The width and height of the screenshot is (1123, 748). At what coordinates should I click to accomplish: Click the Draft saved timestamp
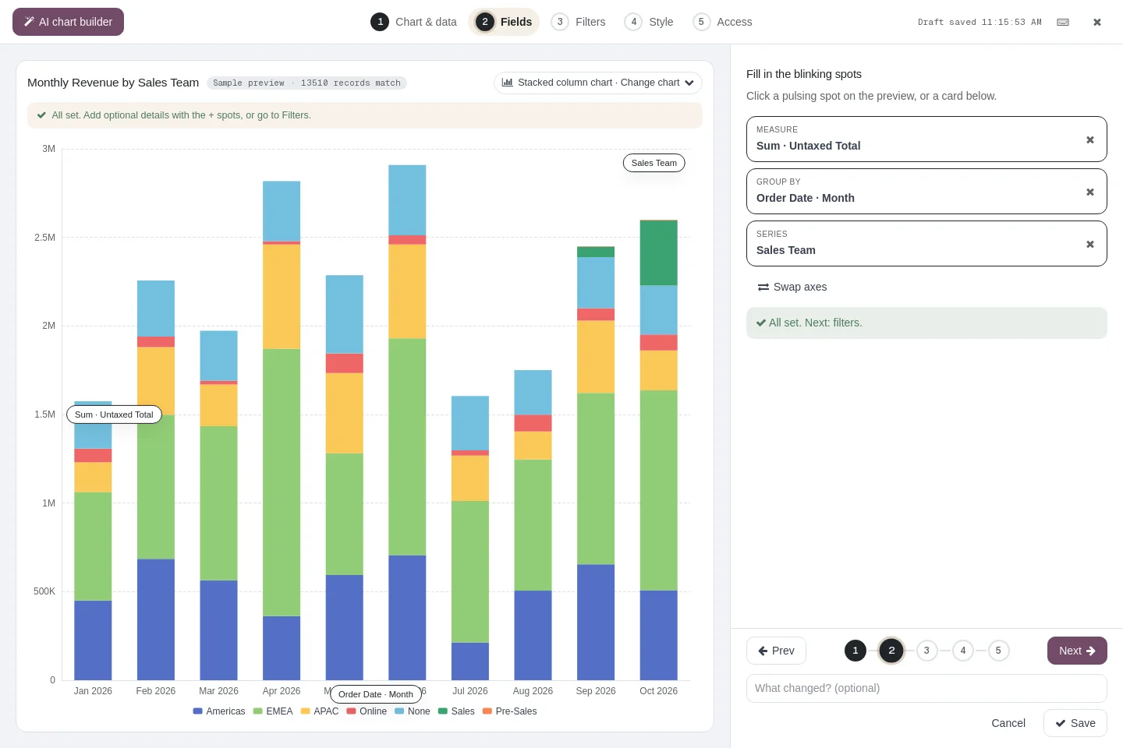point(980,22)
